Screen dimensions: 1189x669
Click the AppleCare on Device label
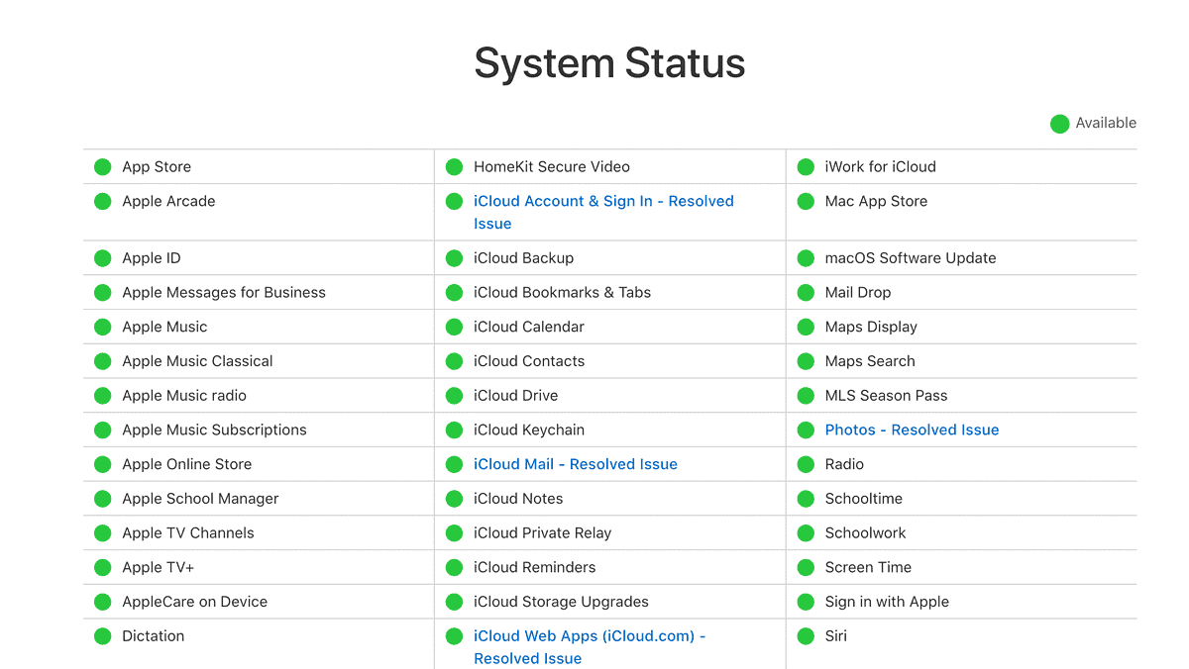point(193,601)
